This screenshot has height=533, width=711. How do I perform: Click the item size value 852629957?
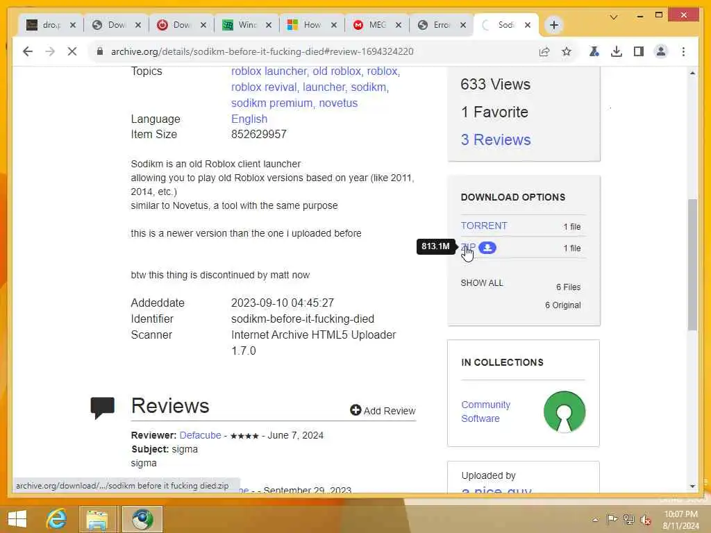[259, 134]
